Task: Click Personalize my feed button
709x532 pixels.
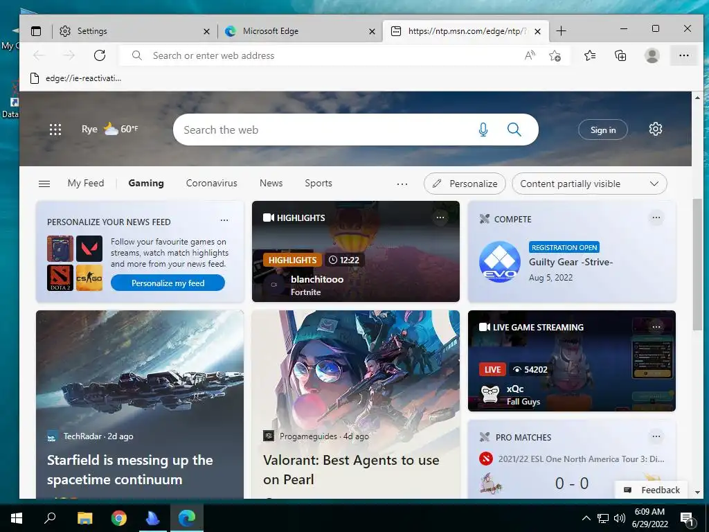Action: click(x=168, y=283)
